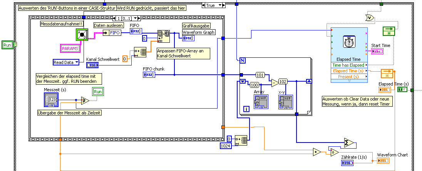This screenshot has width=422, height=171.
Task: Select the FIFO U32 indicator terminal
Action: pyautogui.click(x=136, y=31)
